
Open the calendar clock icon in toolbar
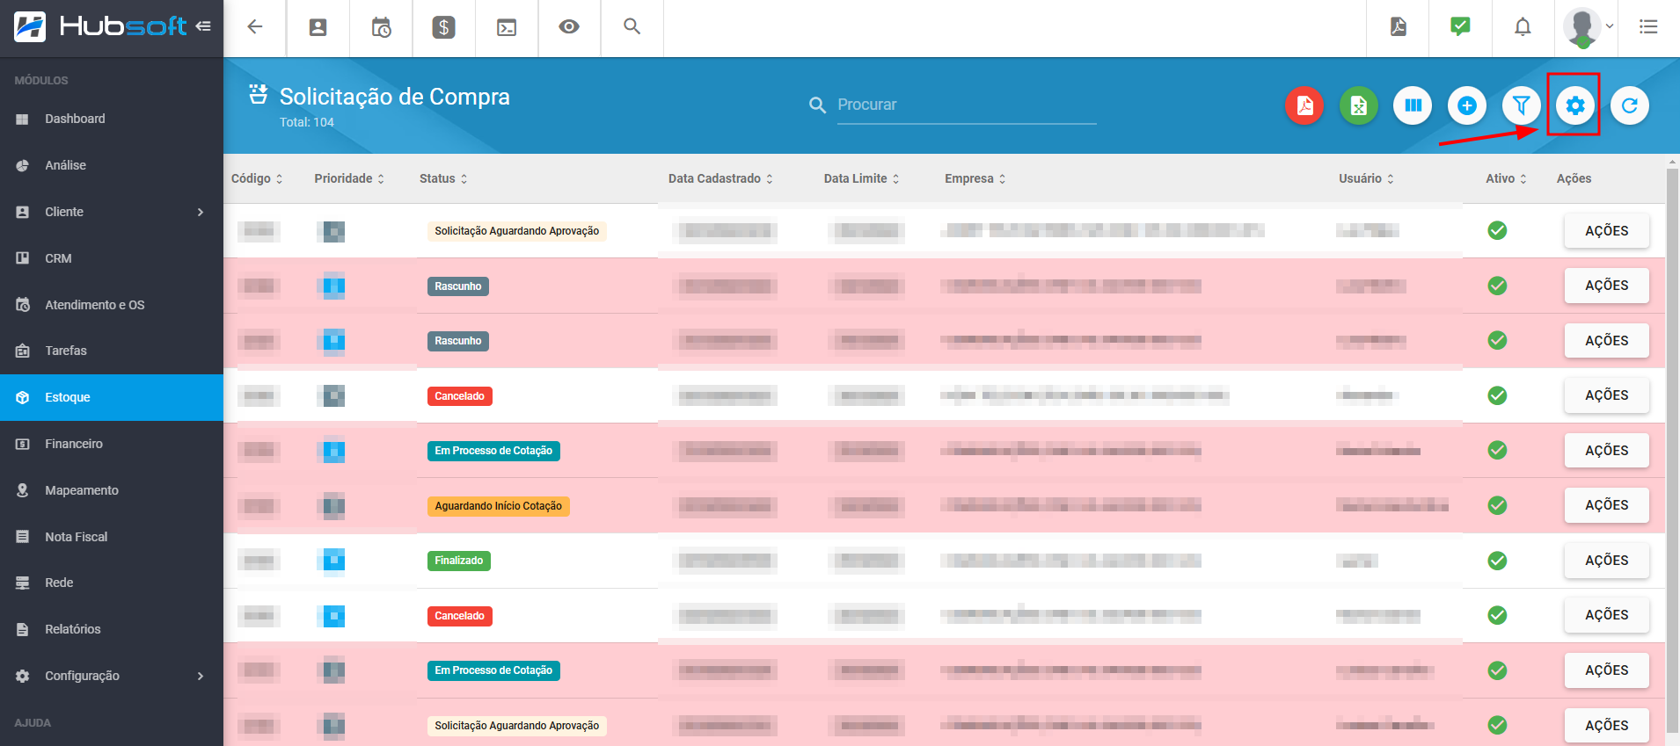[x=381, y=27]
